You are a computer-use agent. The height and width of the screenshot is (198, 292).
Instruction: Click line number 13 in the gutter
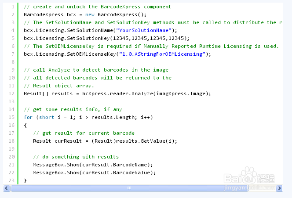(11, 102)
